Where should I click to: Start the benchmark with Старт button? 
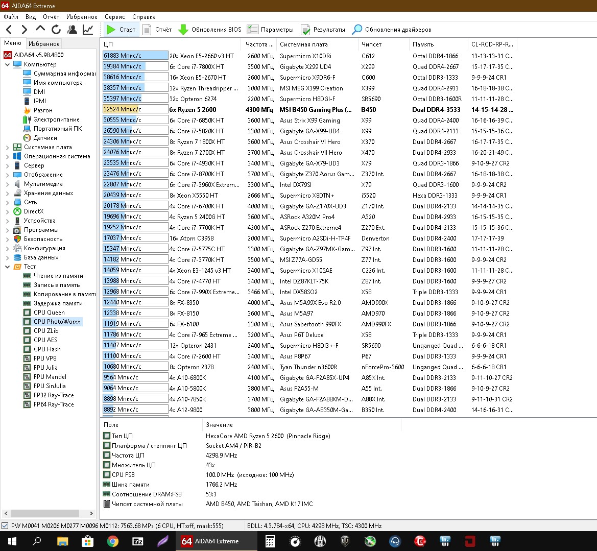pyautogui.click(x=121, y=29)
